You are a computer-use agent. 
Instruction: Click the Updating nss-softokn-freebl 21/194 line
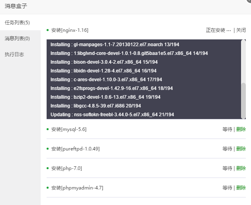click(112, 115)
